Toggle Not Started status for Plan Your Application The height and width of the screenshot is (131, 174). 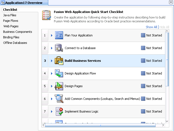click(143, 35)
